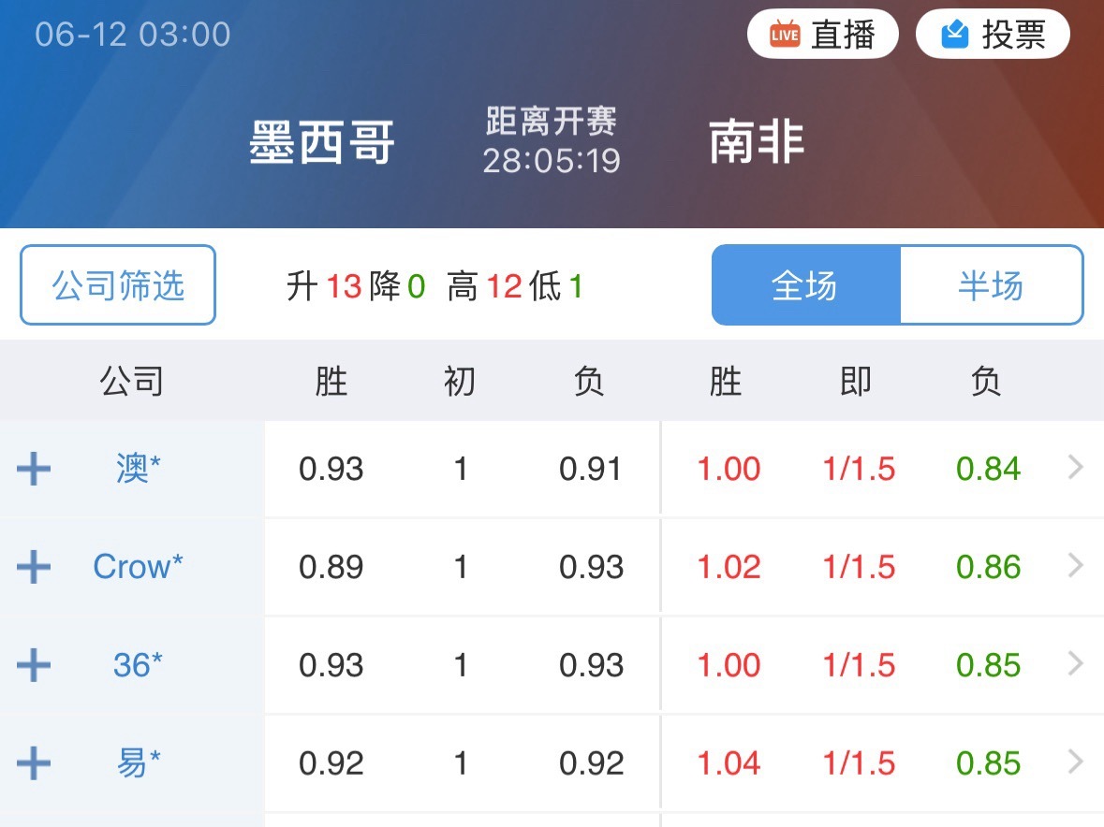Open details arrow for Crow* row
Viewport: 1104px width, 827px height.
coord(1075,565)
